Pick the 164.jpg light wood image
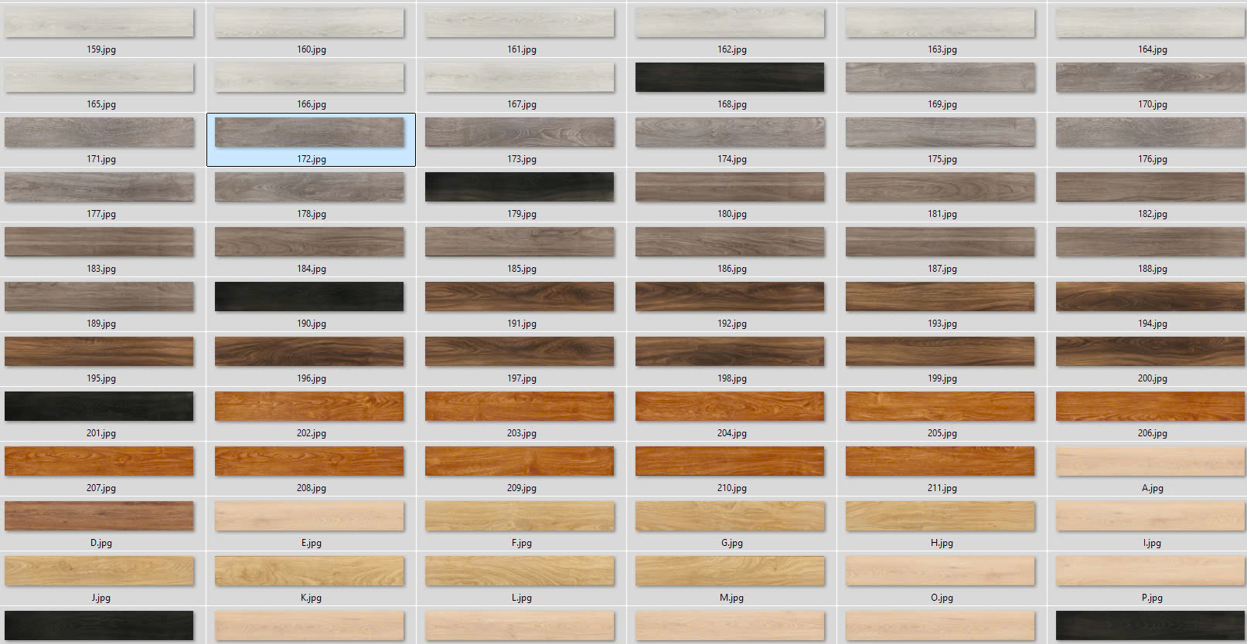This screenshot has height=644, width=1247. click(x=1150, y=22)
